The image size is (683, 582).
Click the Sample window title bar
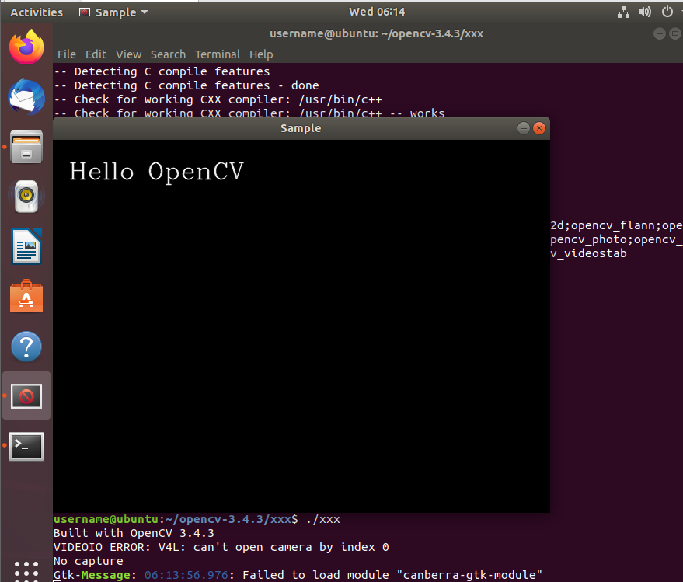click(301, 128)
